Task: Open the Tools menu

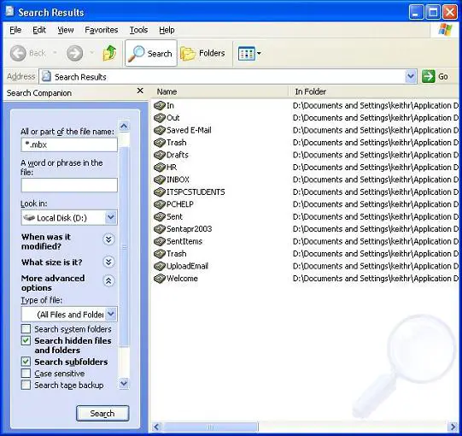Action: click(x=138, y=30)
